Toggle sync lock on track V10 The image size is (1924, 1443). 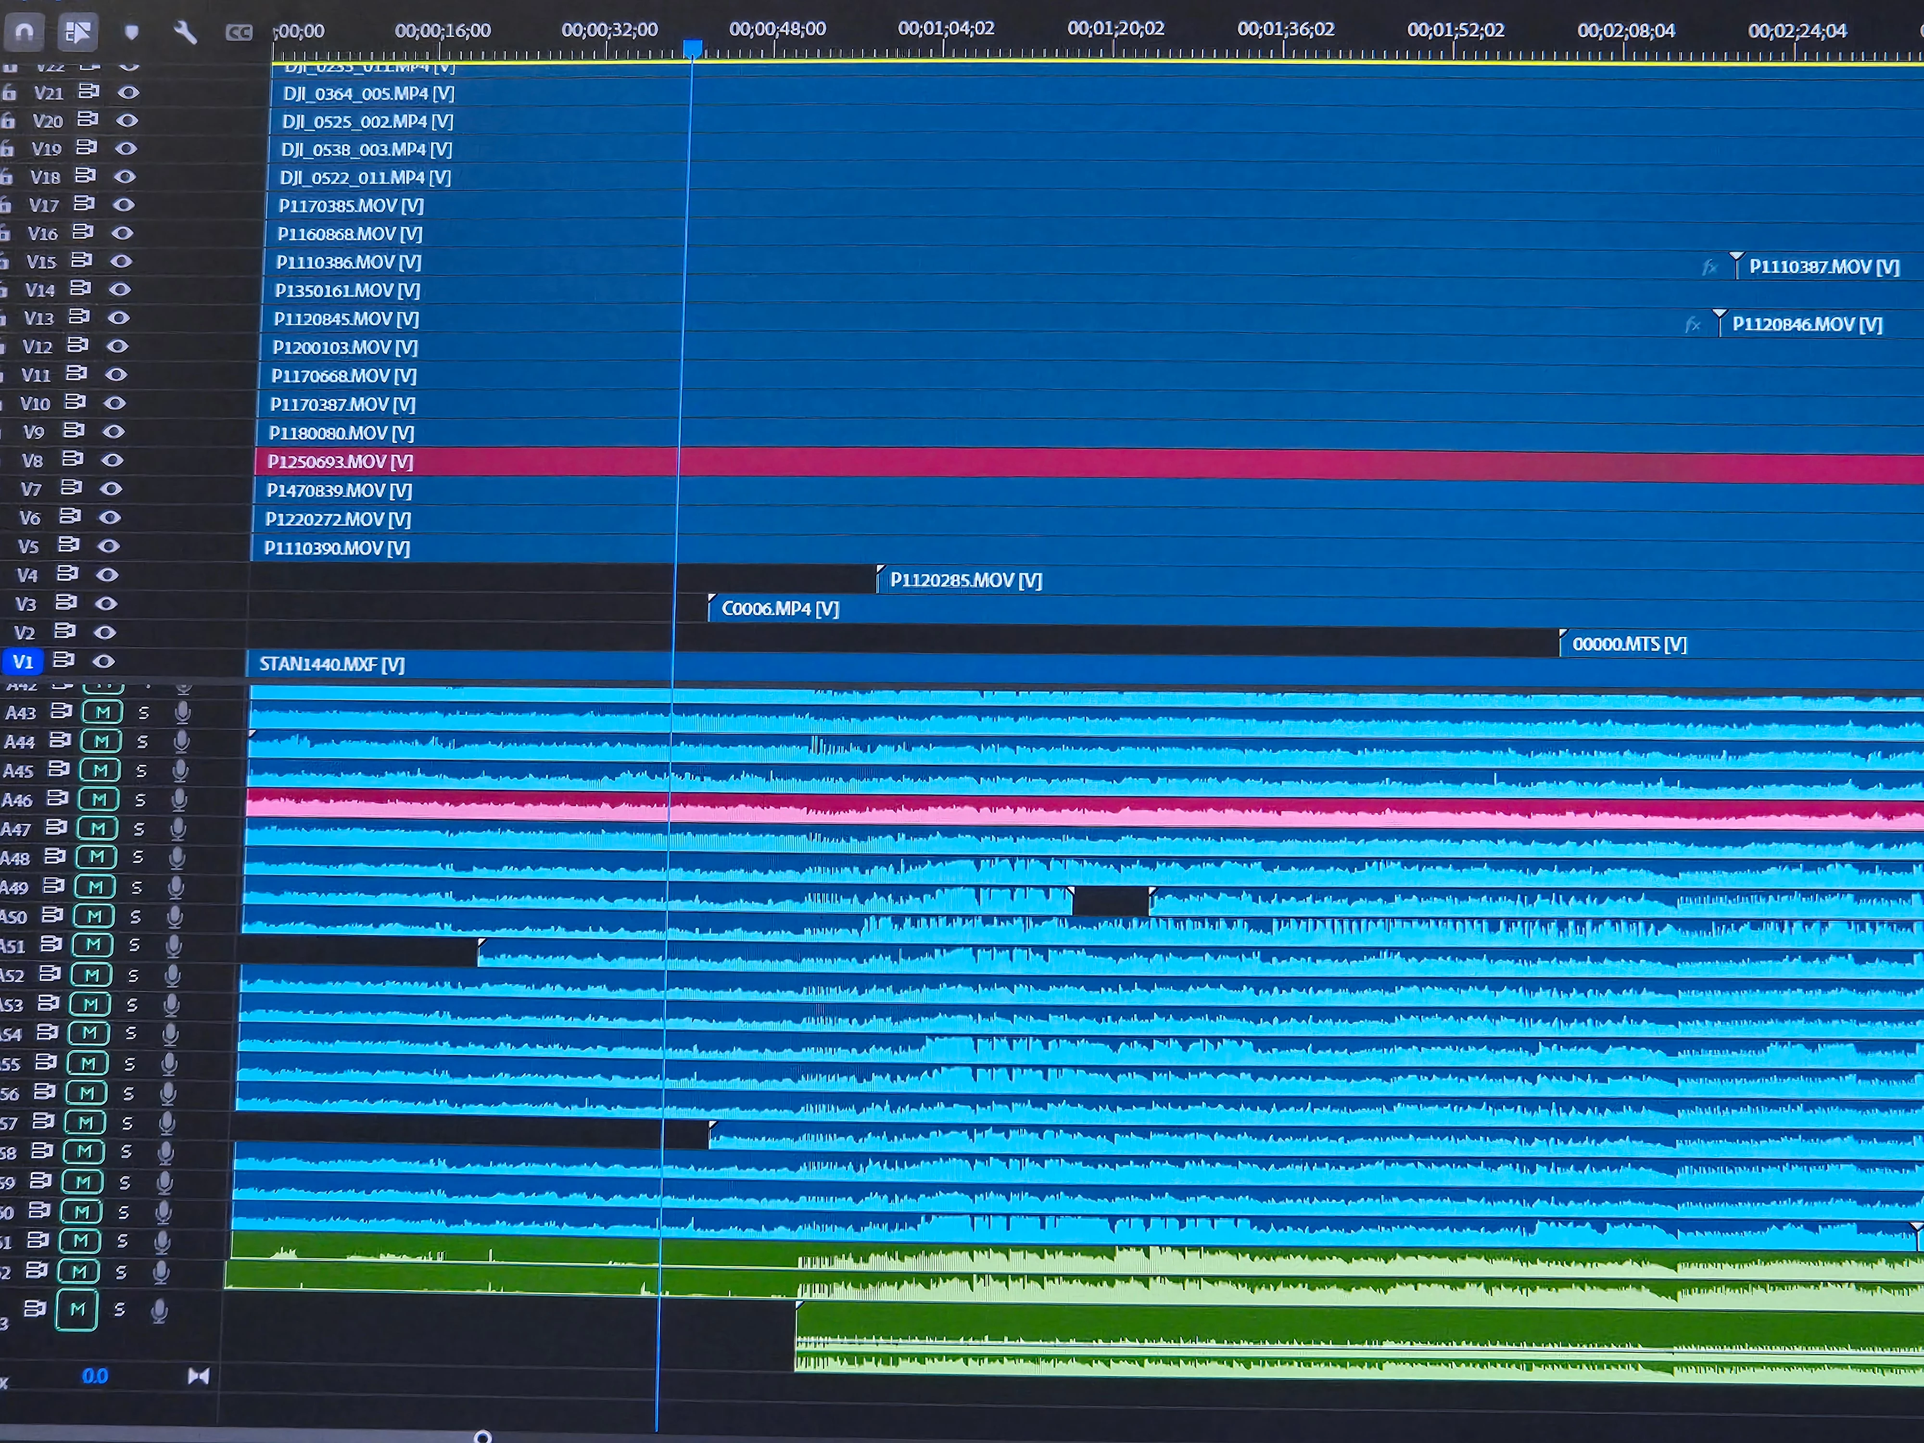(x=76, y=402)
